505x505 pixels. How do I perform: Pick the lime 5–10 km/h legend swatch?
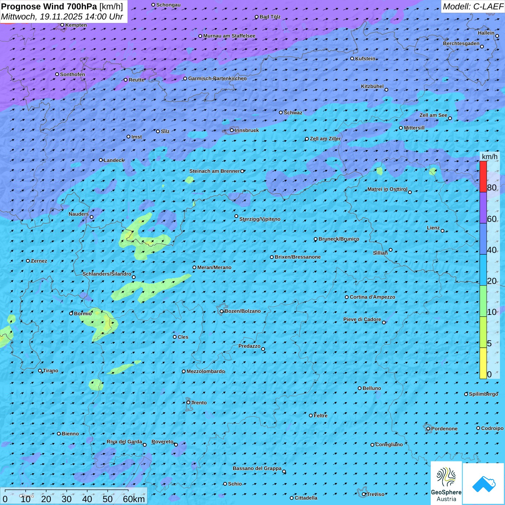point(483,332)
